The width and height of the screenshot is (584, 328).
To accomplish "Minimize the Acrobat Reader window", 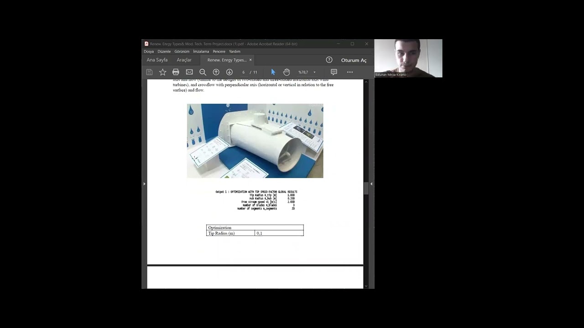I will (x=338, y=44).
